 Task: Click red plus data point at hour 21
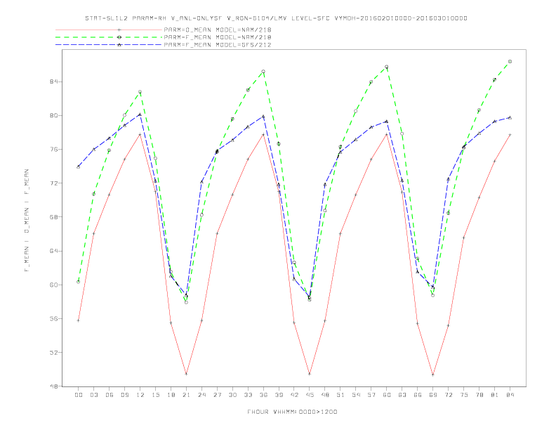click(x=186, y=374)
